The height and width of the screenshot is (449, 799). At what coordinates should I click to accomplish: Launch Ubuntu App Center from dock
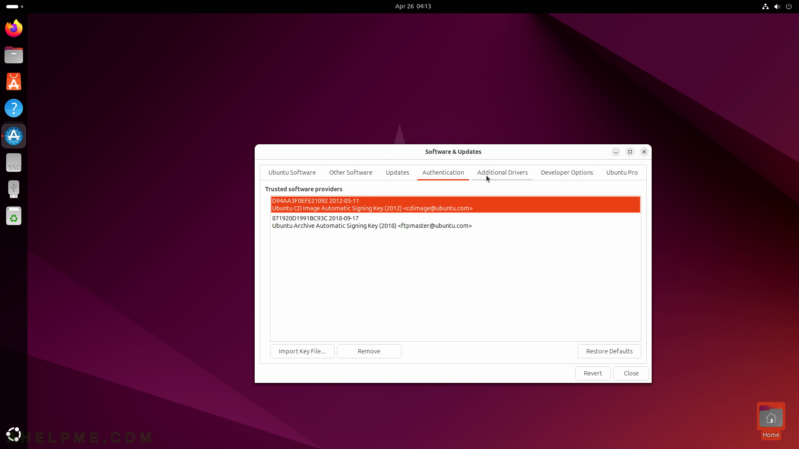(x=14, y=81)
